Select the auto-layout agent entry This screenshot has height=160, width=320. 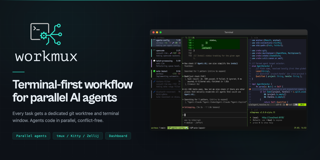point(166,74)
